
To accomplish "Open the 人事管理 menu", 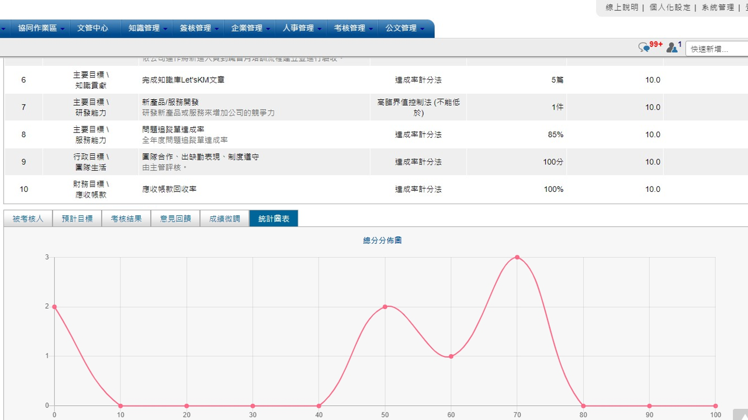I will click(x=302, y=28).
